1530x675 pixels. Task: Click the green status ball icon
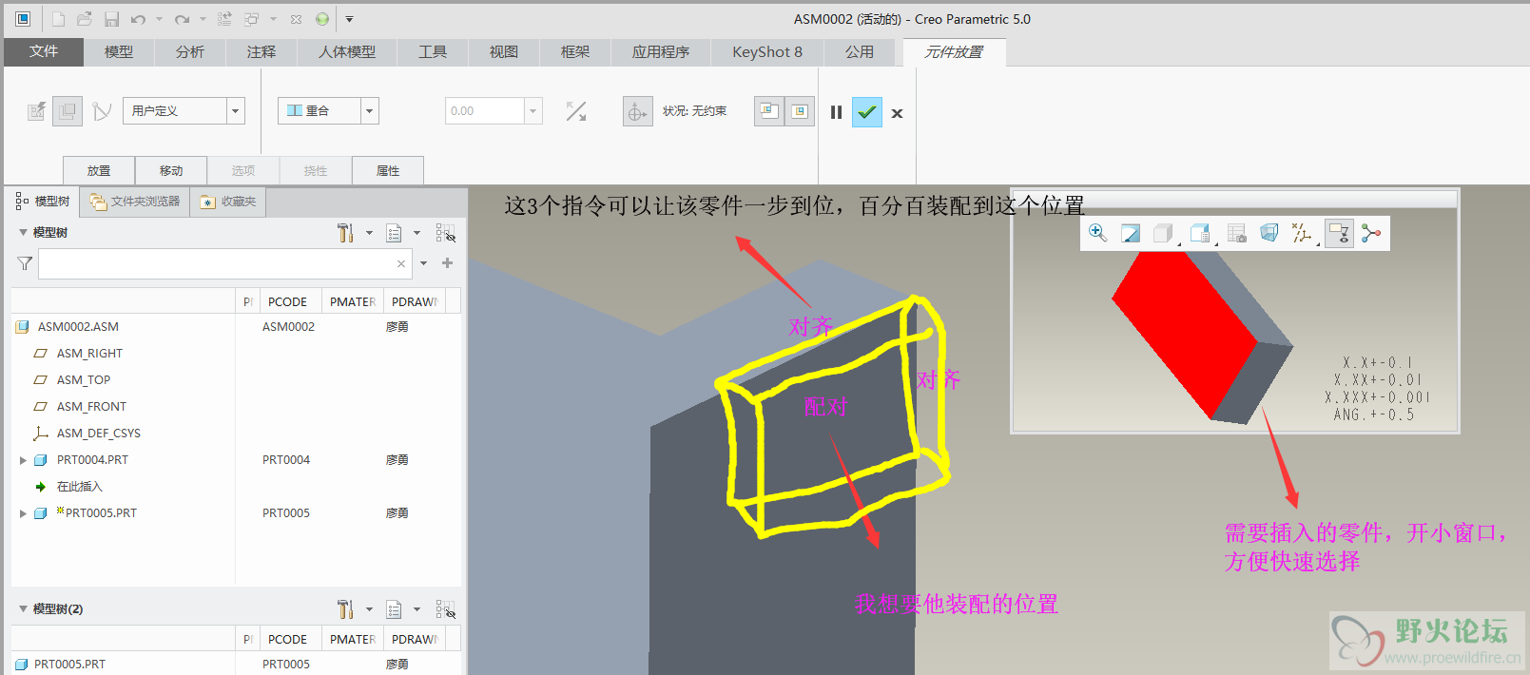click(322, 19)
